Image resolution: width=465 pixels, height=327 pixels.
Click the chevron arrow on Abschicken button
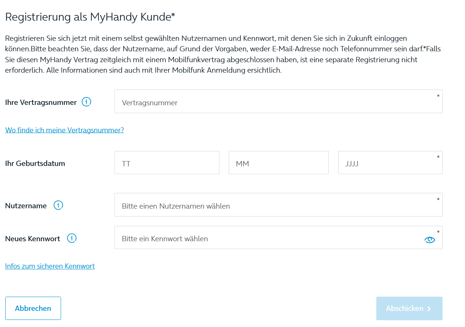(x=429, y=309)
